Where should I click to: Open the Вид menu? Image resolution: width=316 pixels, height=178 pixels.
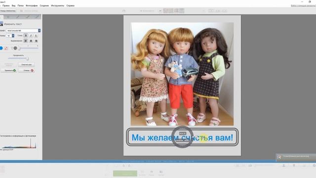(x=13, y=5)
